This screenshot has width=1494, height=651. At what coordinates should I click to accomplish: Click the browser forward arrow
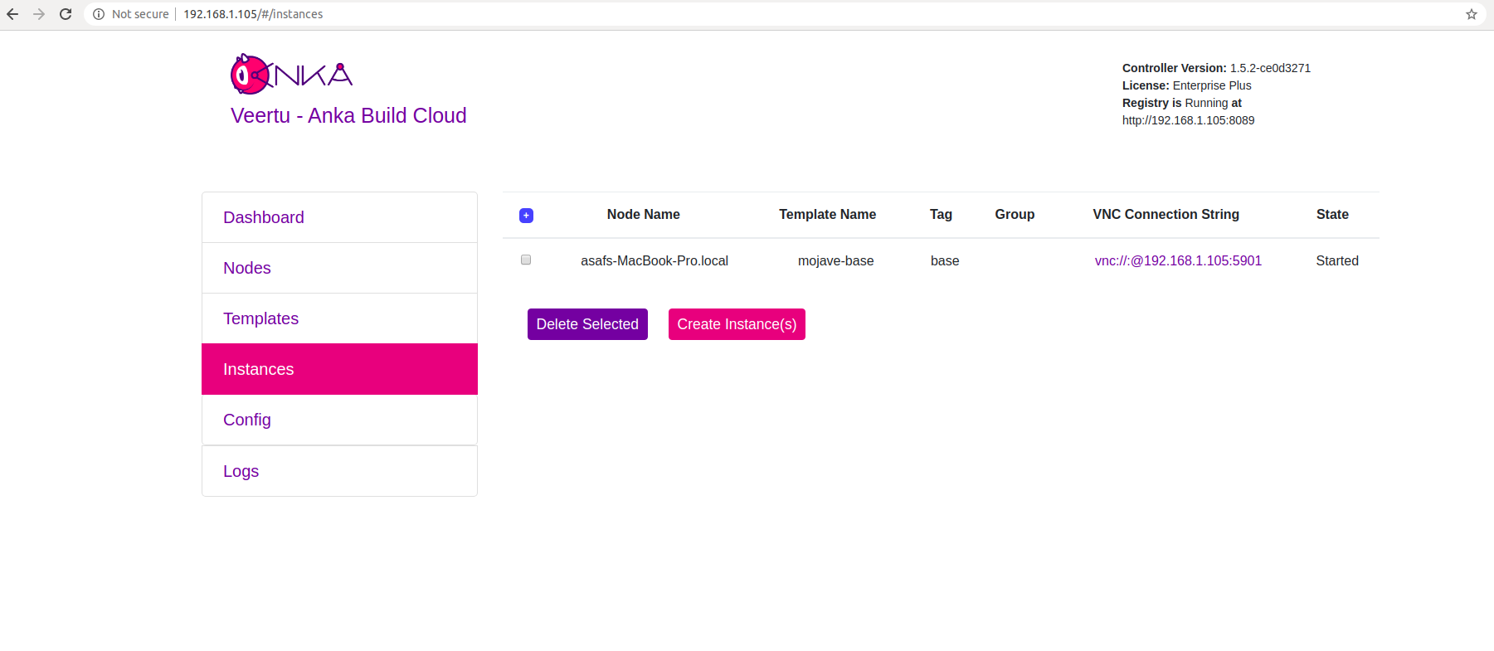click(39, 14)
